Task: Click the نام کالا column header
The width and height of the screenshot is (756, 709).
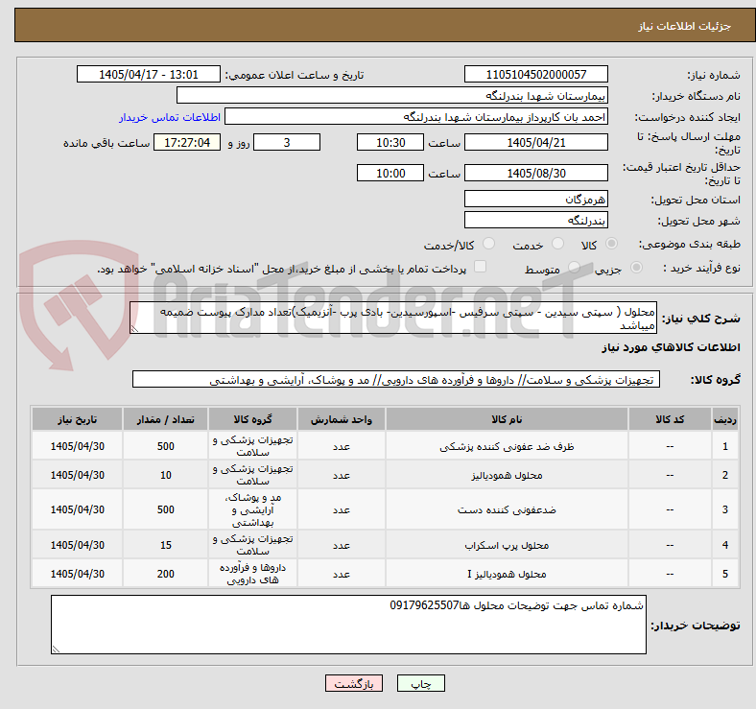Action: pyautogui.click(x=507, y=419)
